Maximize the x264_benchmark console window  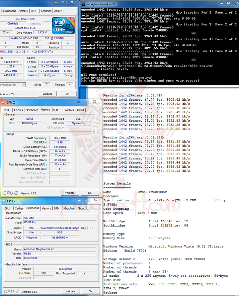tap(228, 3)
